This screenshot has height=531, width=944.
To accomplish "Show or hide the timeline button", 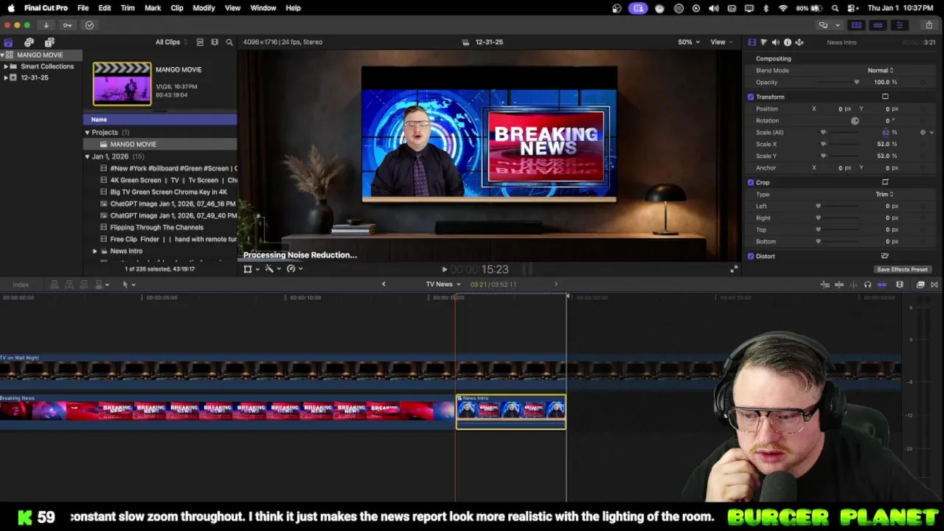I will coord(878,25).
